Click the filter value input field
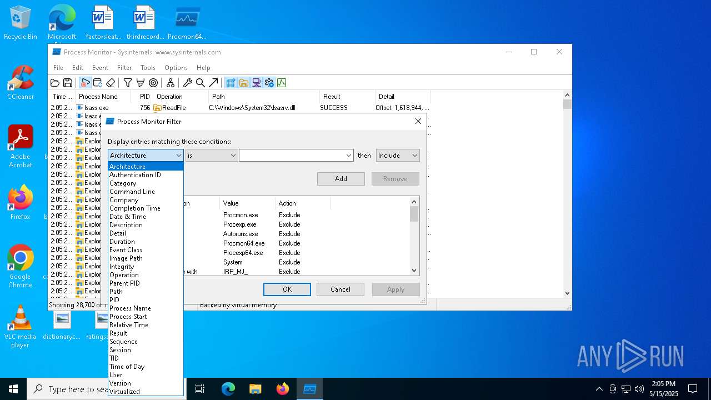Screen dimensions: 711x400 tap(292, 156)
